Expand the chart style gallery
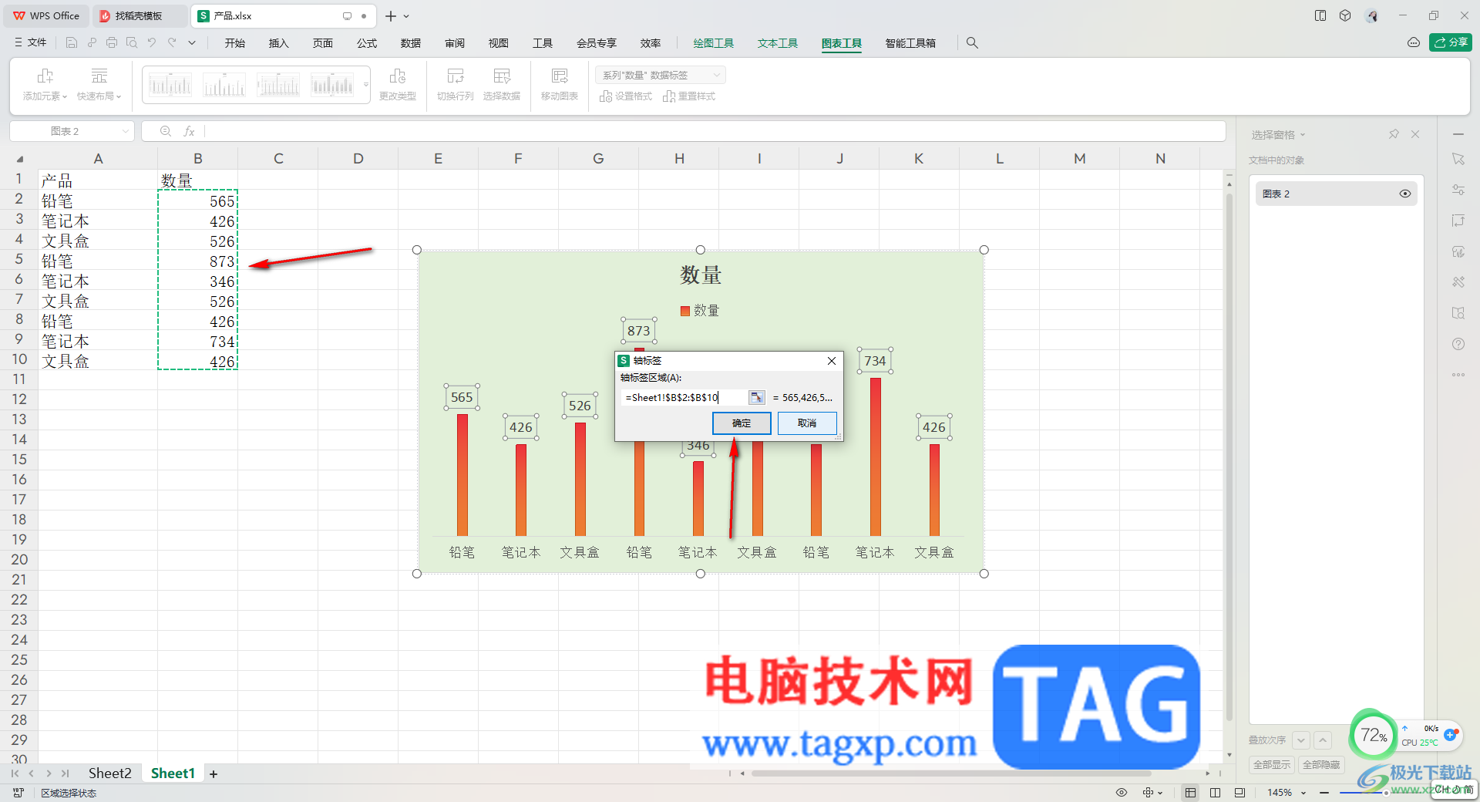The height and width of the screenshot is (802, 1480). coord(365,84)
